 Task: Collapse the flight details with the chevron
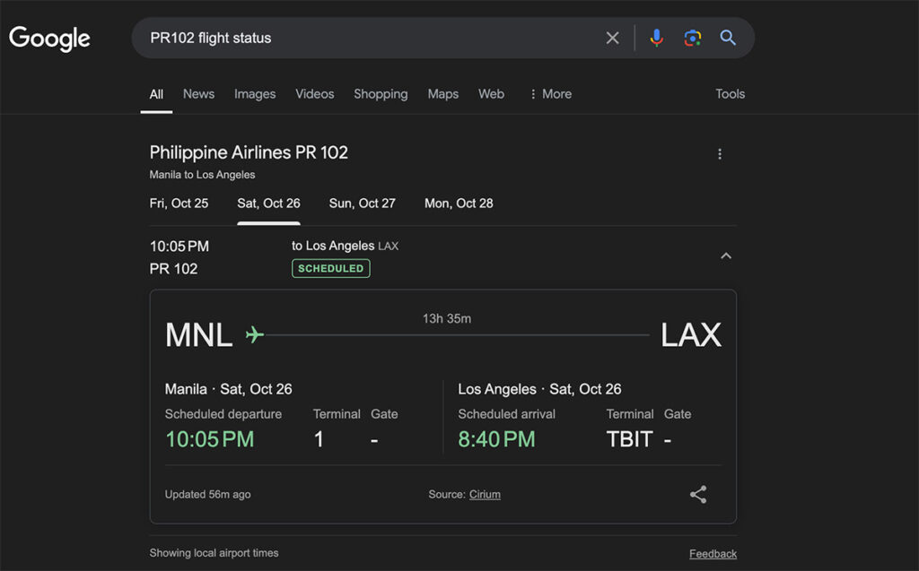click(x=726, y=255)
